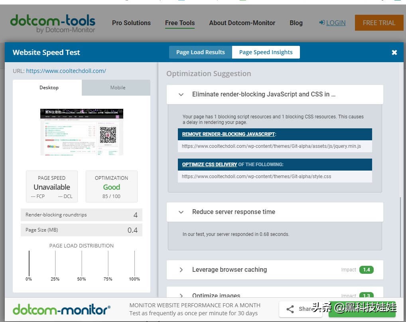The height and width of the screenshot is (322, 406).
Task: Open REMOVE RENDER-BLOCKING JAVASCRIPT link
Action: 229,134
